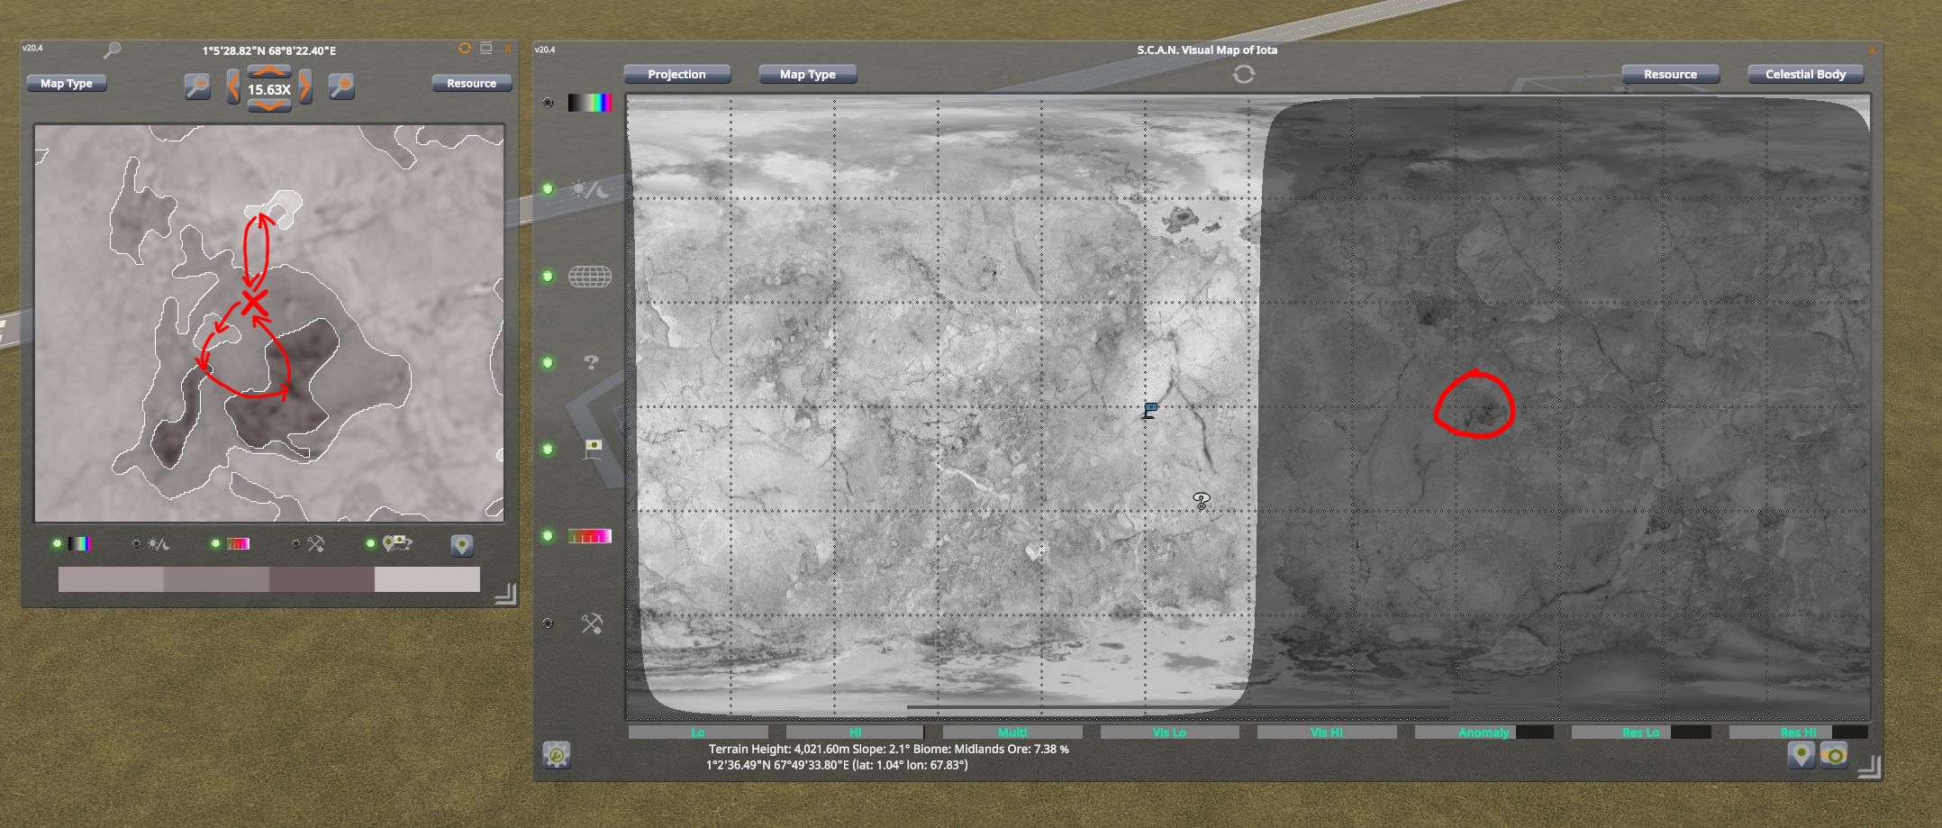Open Resource dropdown in main map
Viewport: 1942px width, 828px height.
coord(1670,74)
